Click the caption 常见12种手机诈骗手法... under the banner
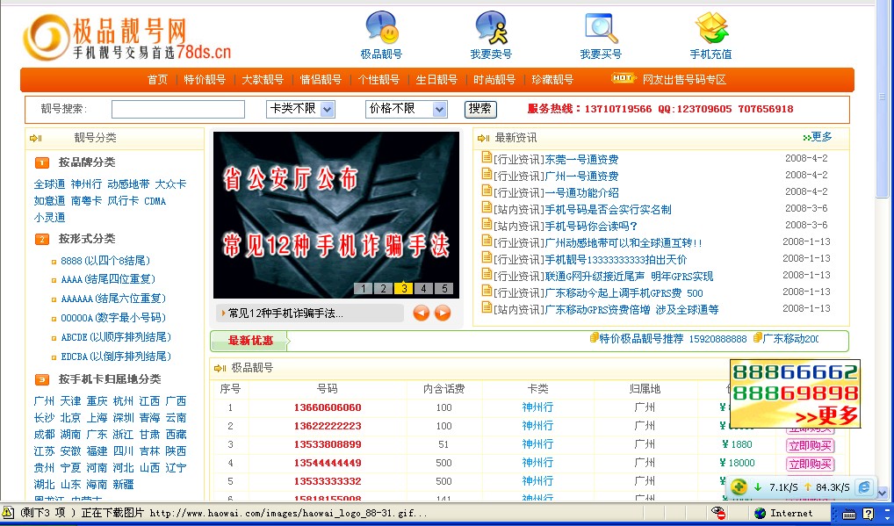The height and width of the screenshot is (526, 894). [x=285, y=313]
